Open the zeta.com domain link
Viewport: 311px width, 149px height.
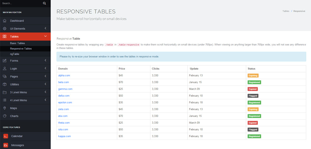63,109
